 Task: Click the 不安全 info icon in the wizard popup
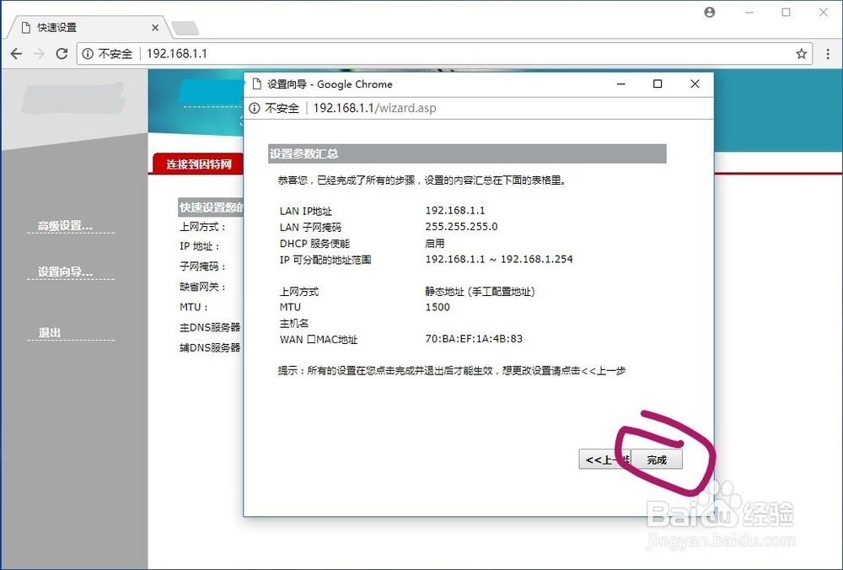(x=254, y=108)
